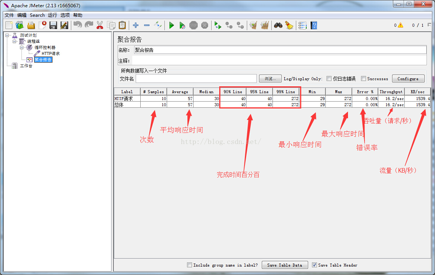Collapse the 循环控制器 tree node
This screenshot has width=435, height=275.
tap(21, 47)
